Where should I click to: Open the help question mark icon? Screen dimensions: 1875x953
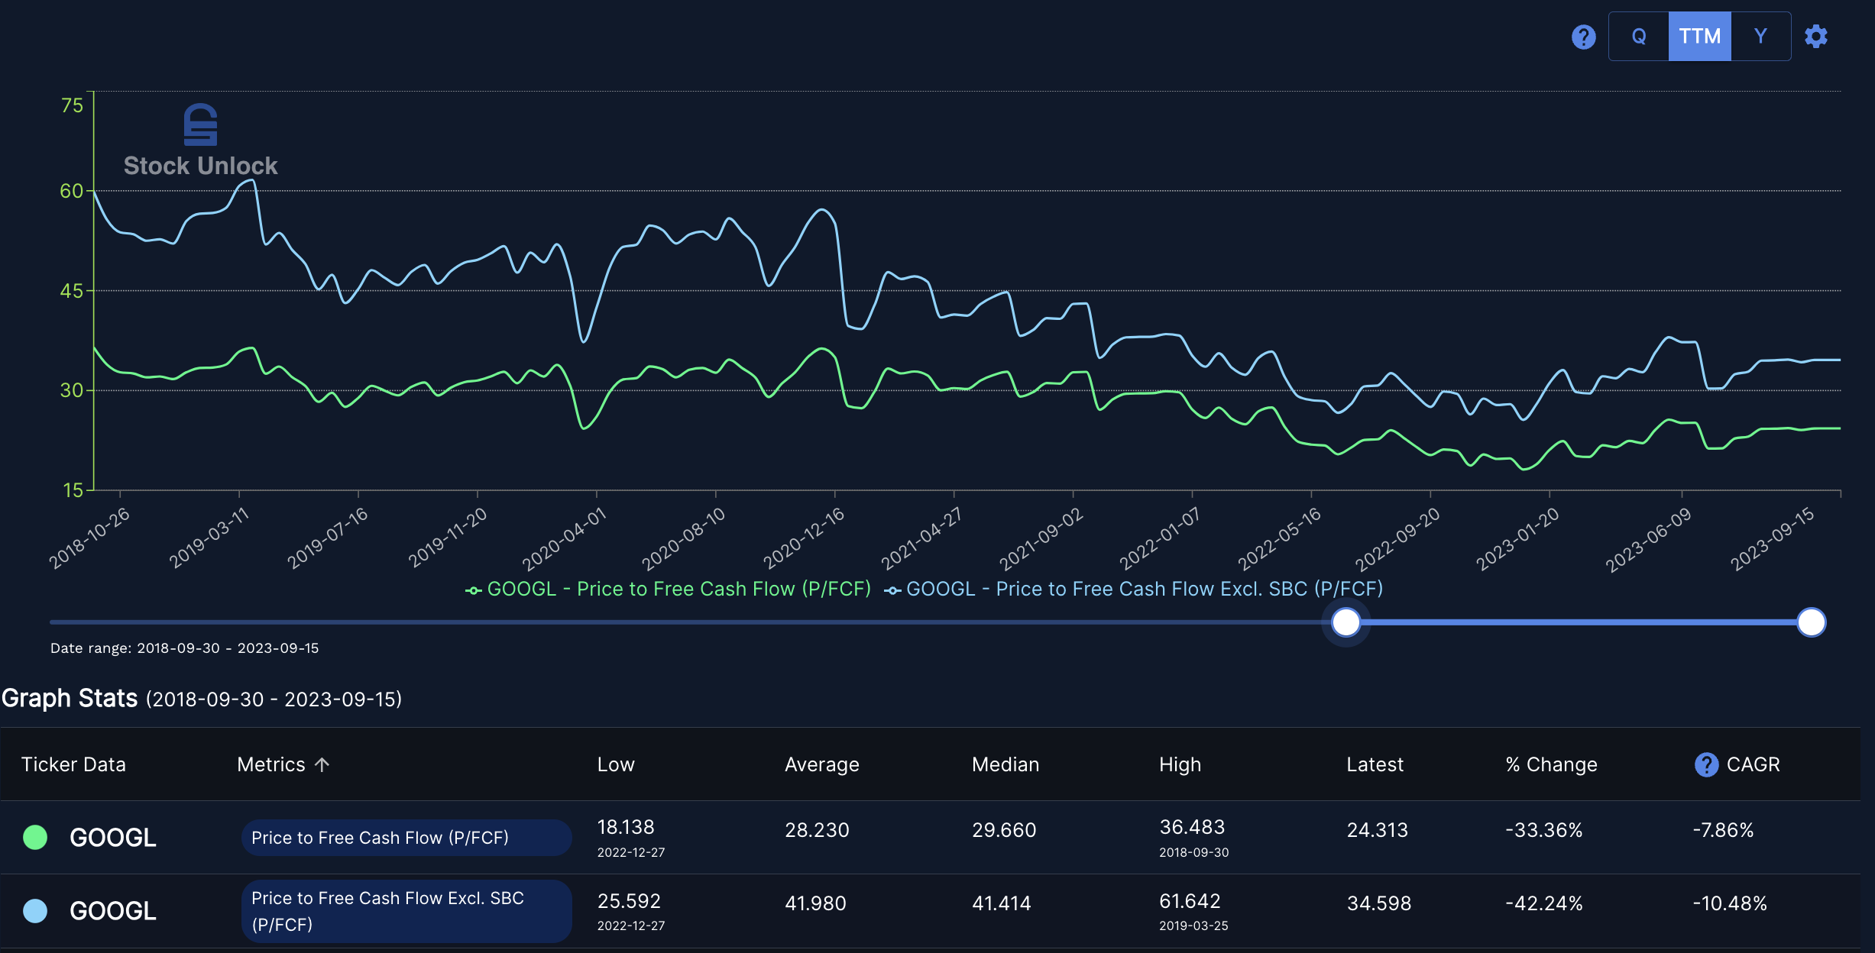point(1583,37)
